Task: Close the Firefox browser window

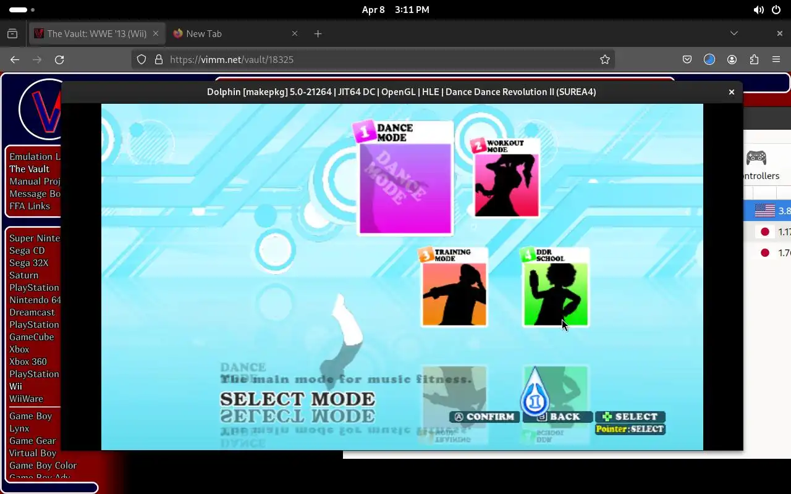Action: coord(779,33)
